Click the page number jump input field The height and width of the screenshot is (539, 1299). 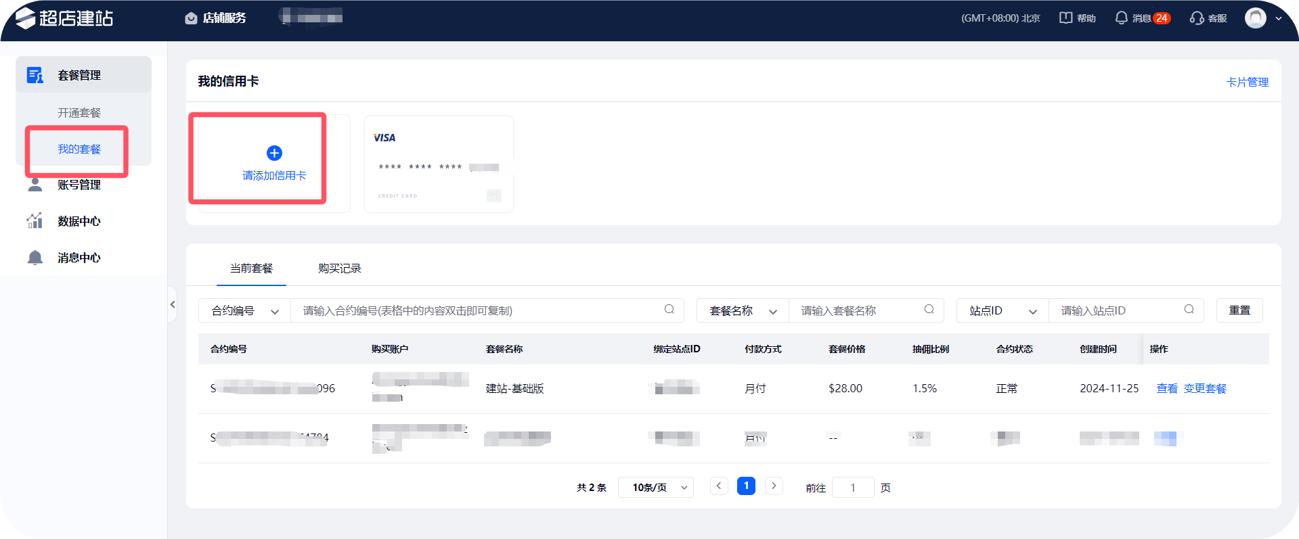coord(852,488)
